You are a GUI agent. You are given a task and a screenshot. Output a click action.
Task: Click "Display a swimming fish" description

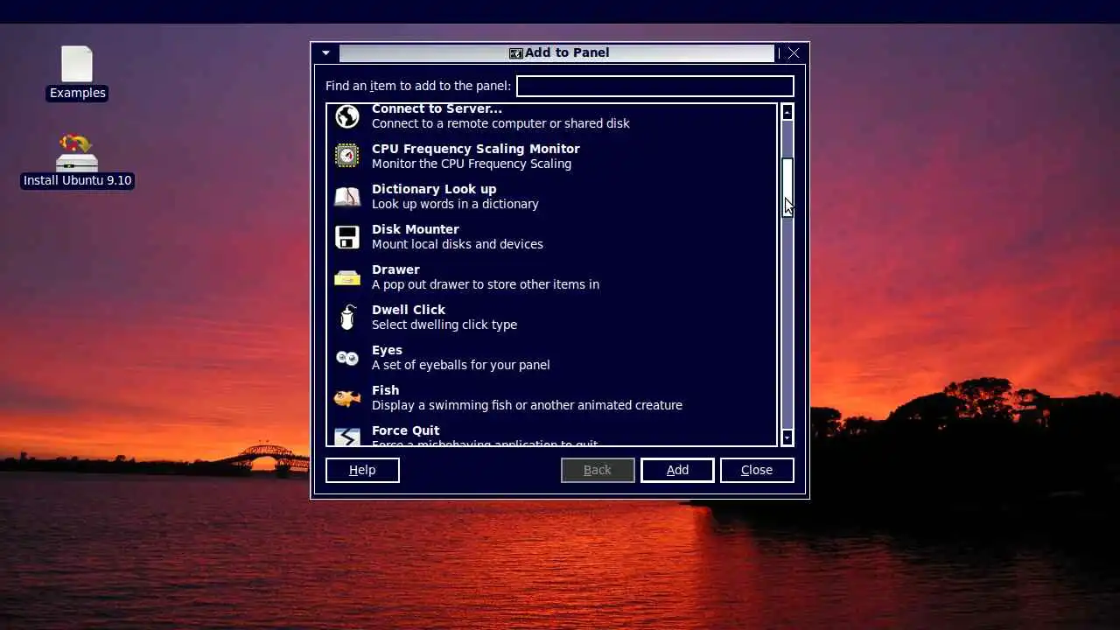click(527, 405)
